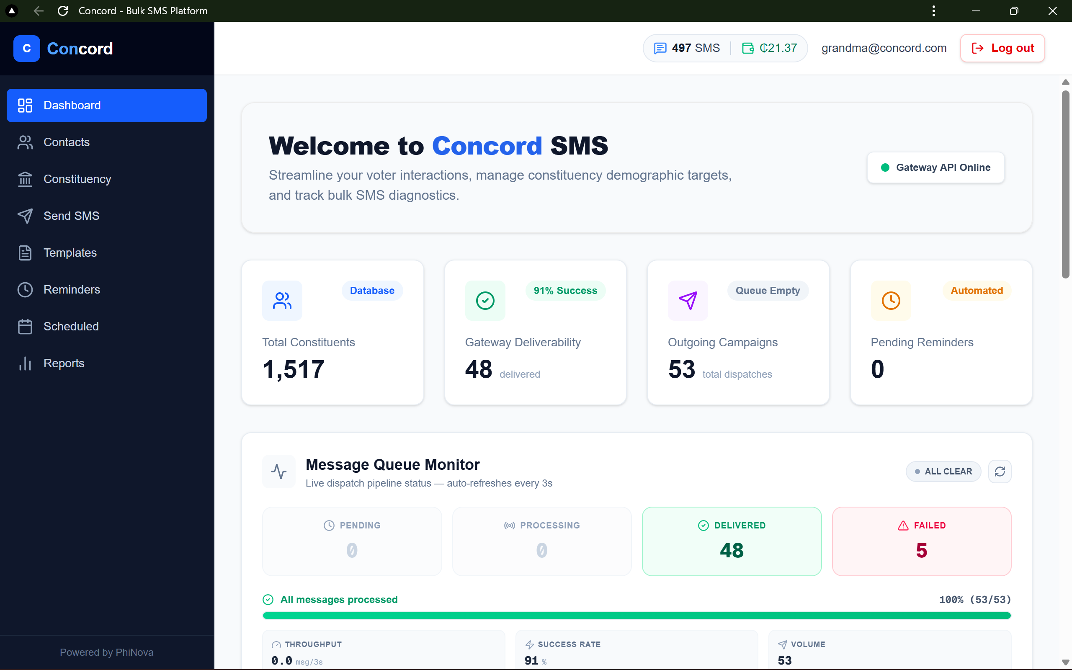Click the Outgoing Campaigns paper plane icon
1072x670 pixels.
pyautogui.click(x=688, y=300)
